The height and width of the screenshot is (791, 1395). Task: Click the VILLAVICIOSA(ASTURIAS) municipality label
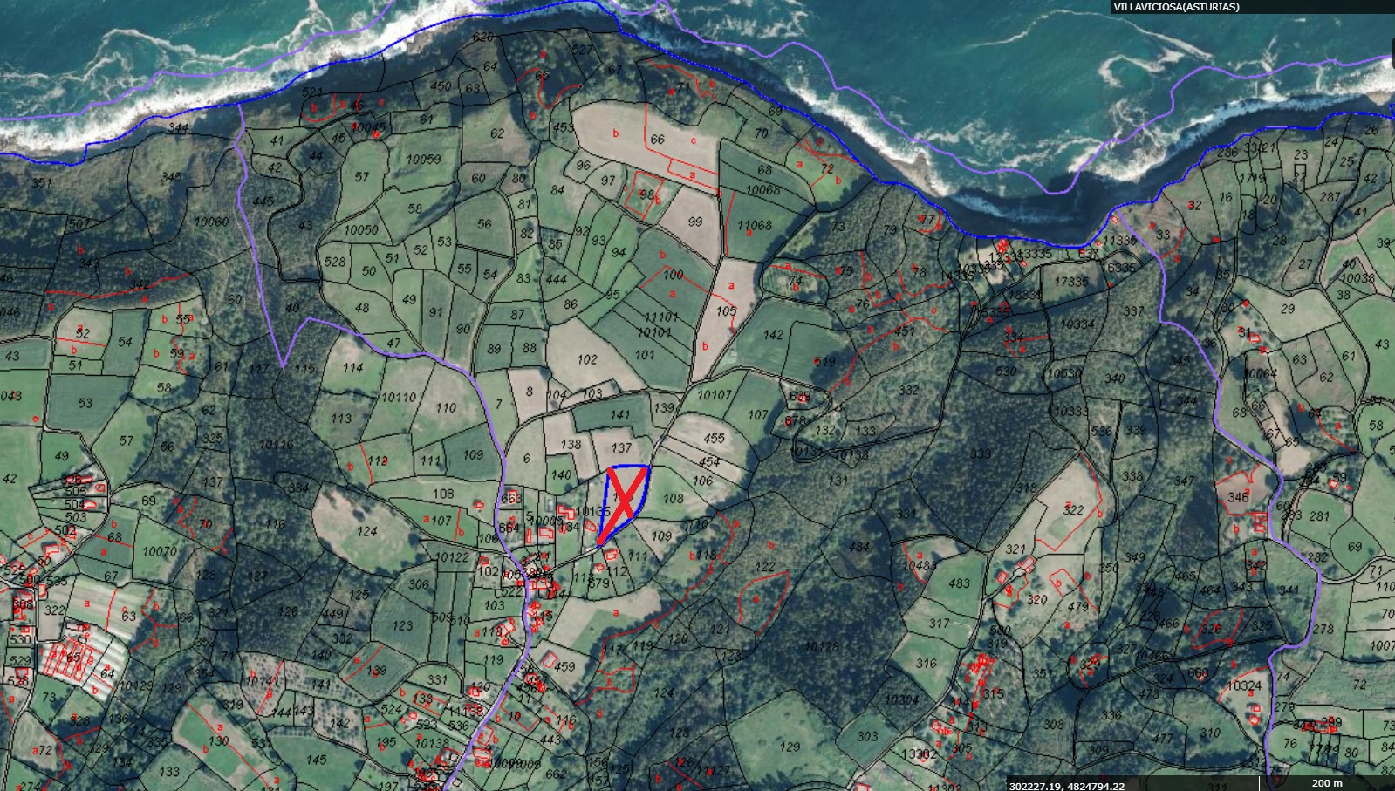[x=1175, y=7]
